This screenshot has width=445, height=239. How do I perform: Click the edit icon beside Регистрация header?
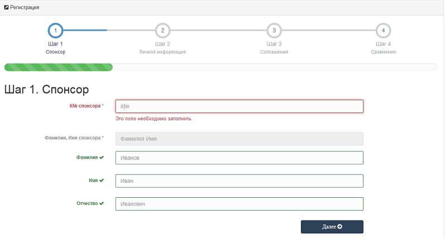coord(6,7)
